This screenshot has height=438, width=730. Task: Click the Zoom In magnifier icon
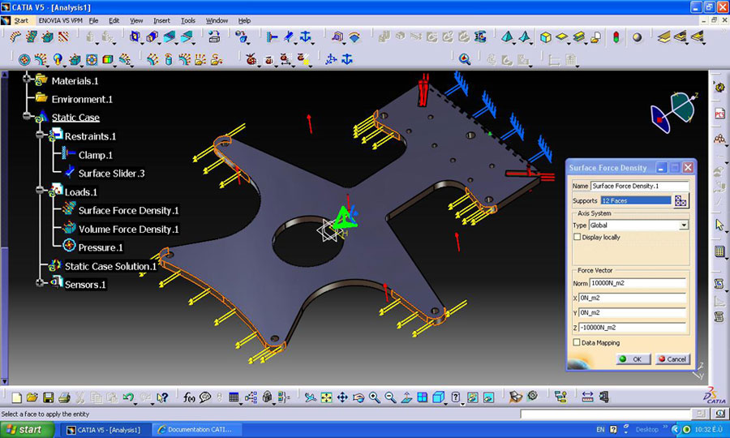pos(374,397)
